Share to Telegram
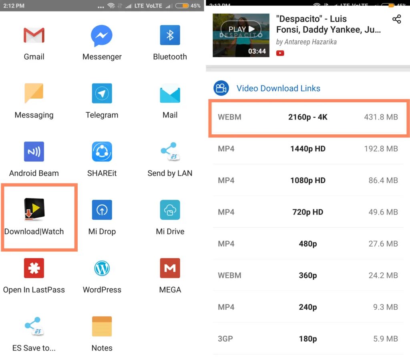Viewport: 410px width, 362px height. (102, 93)
